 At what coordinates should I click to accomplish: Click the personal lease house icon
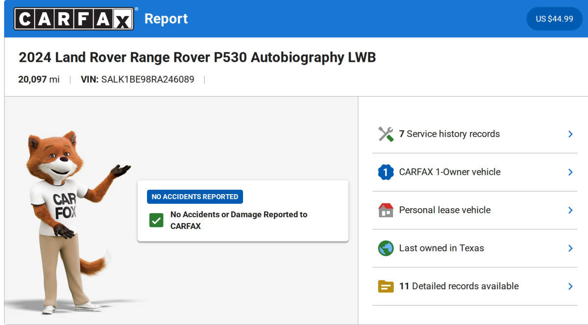point(386,210)
